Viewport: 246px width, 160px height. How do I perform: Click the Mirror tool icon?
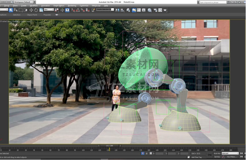[x=117, y=10]
